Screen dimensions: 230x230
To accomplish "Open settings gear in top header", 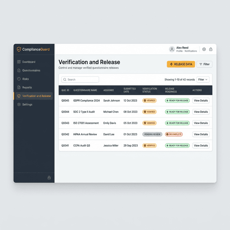I will 204,49.
